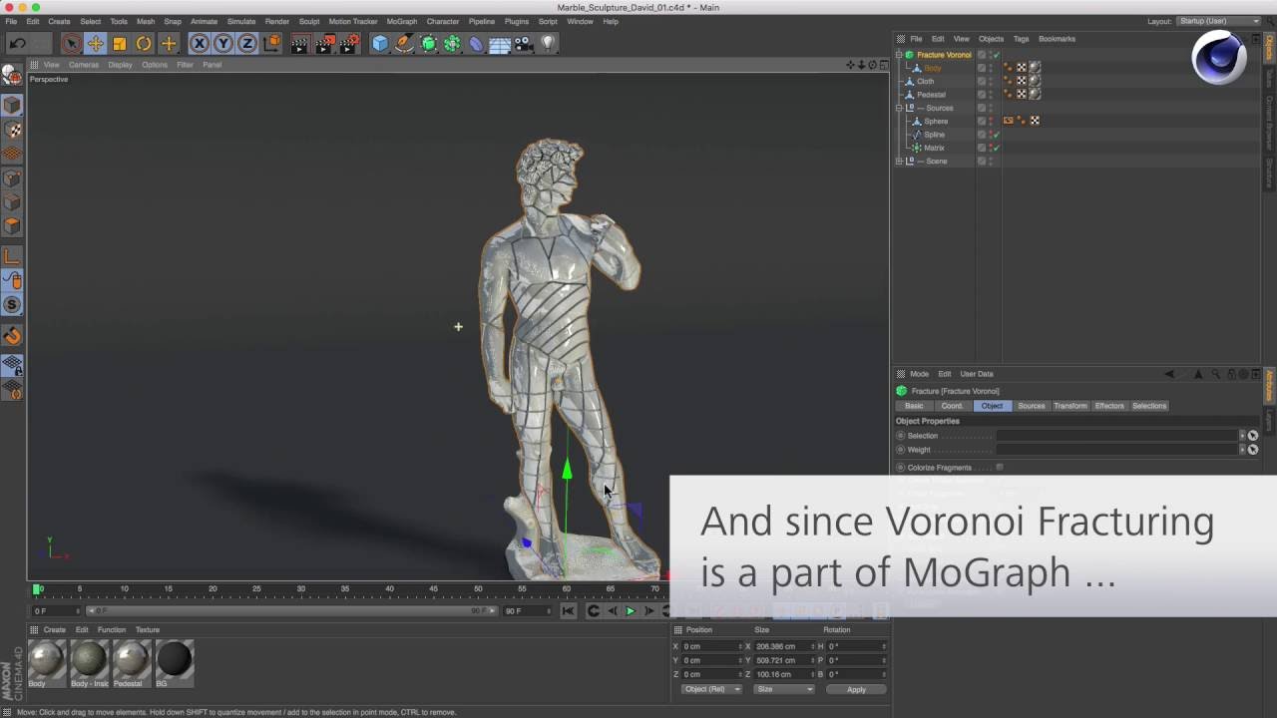Select the Pedestal object in tree
The width and height of the screenshot is (1277, 718).
point(931,95)
